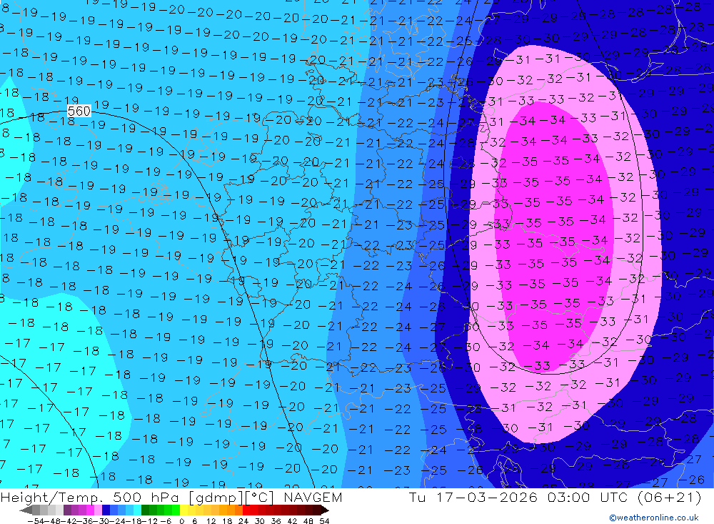Click the light pink swatch in temperature legend
Viewport: 714px width, 524px height.
click(98, 510)
